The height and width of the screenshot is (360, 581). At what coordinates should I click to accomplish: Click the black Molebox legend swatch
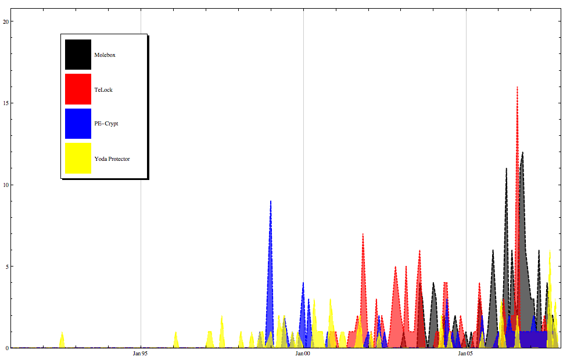pyautogui.click(x=78, y=55)
